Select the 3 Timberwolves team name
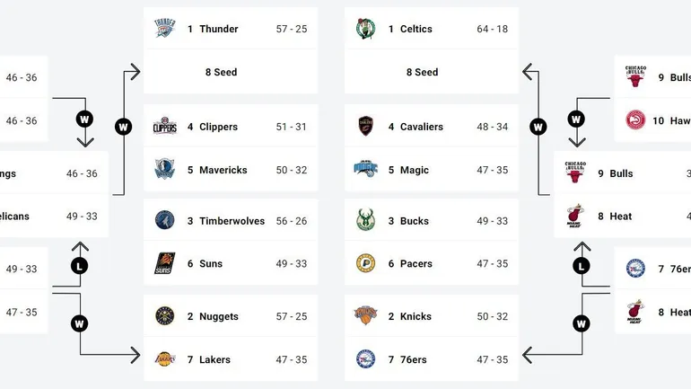The width and height of the screenshot is (691, 389). pyautogui.click(x=226, y=221)
